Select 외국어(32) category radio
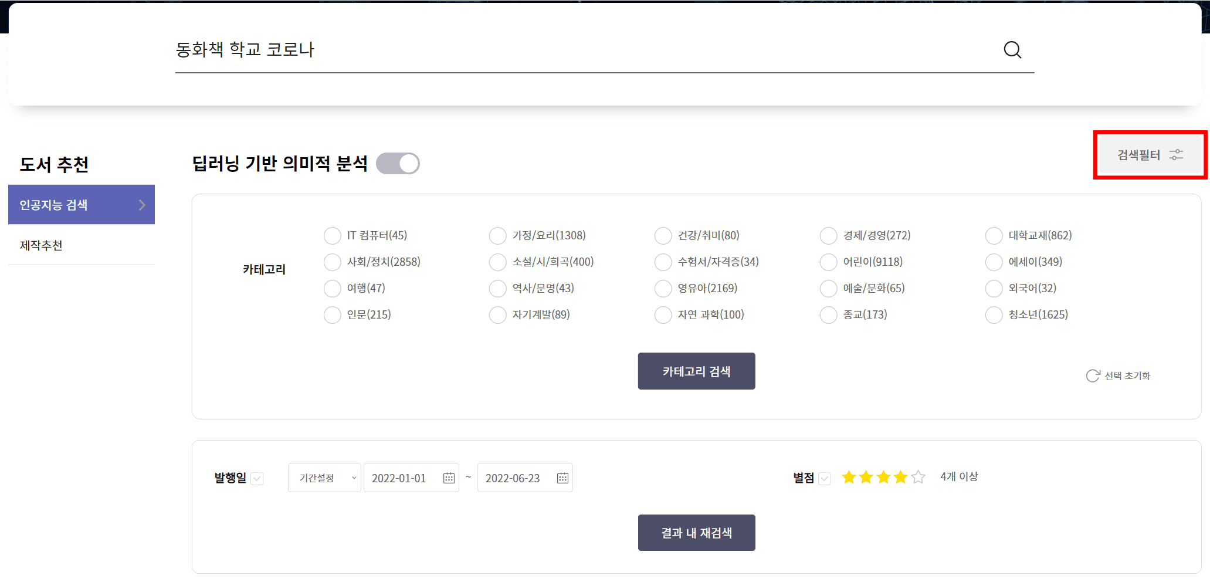The image size is (1210, 582). pyautogui.click(x=994, y=289)
